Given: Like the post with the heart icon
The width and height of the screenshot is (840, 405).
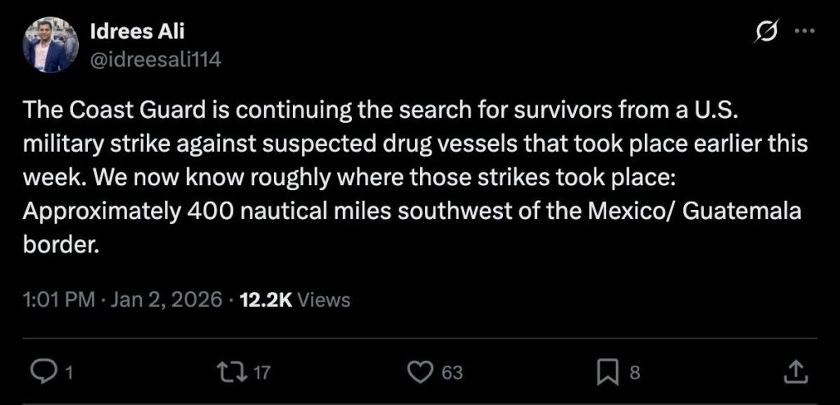Looking at the screenshot, I should 420,372.
